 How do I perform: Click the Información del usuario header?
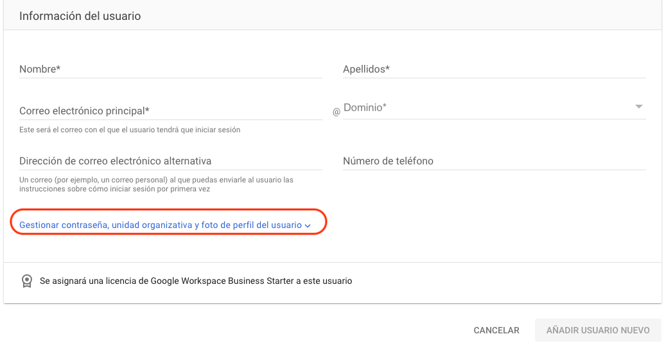tap(80, 16)
